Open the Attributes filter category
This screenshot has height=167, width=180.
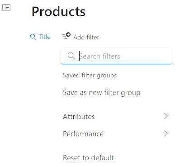[115, 116]
